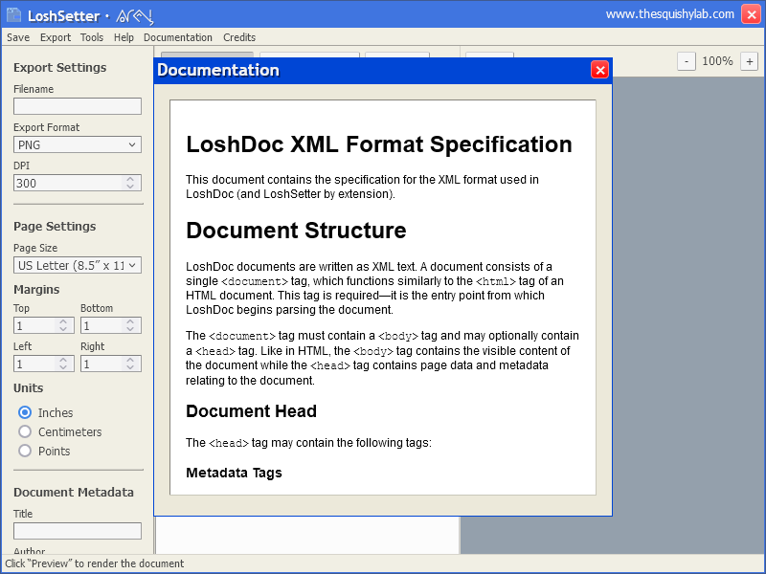
Task: Click the Document Head heading
Action: click(251, 411)
